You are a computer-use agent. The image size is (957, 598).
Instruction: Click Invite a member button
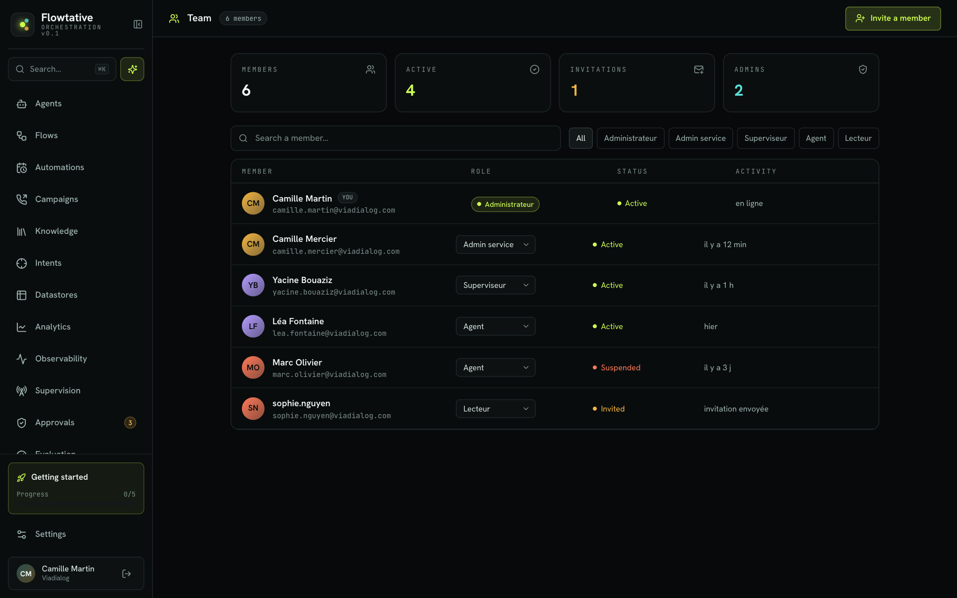[x=893, y=18]
